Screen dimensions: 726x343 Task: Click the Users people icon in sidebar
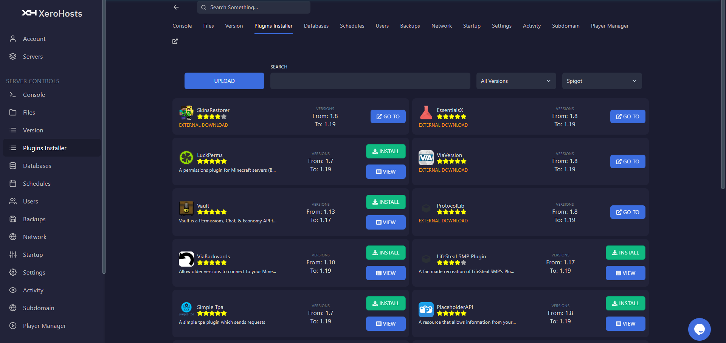[x=13, y=201]
